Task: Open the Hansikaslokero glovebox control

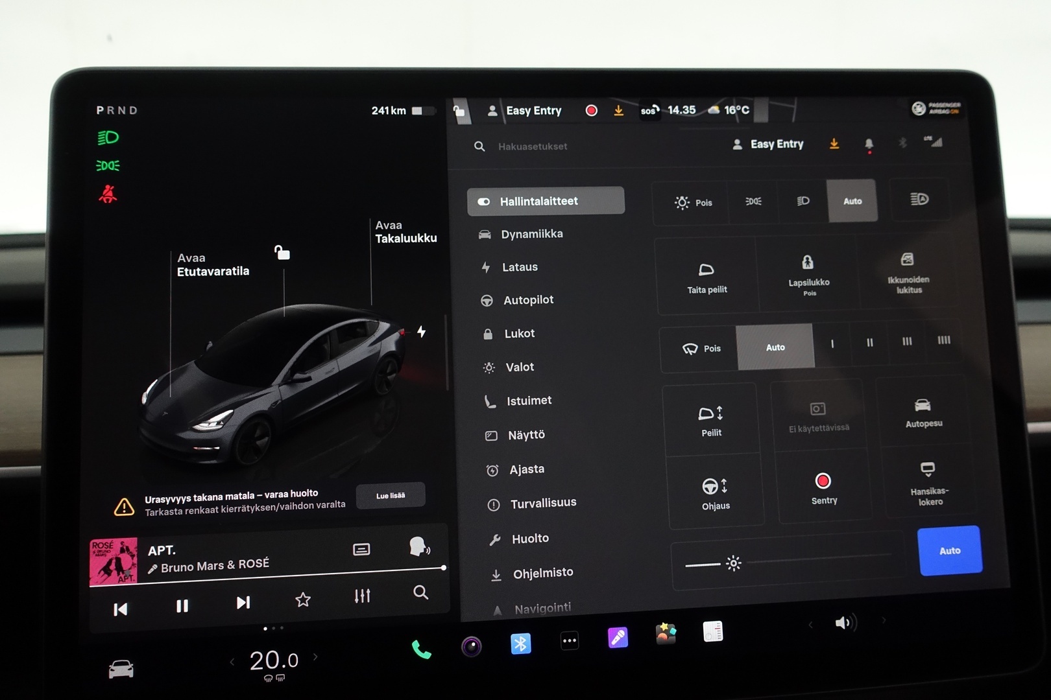Action: [928, 483]
